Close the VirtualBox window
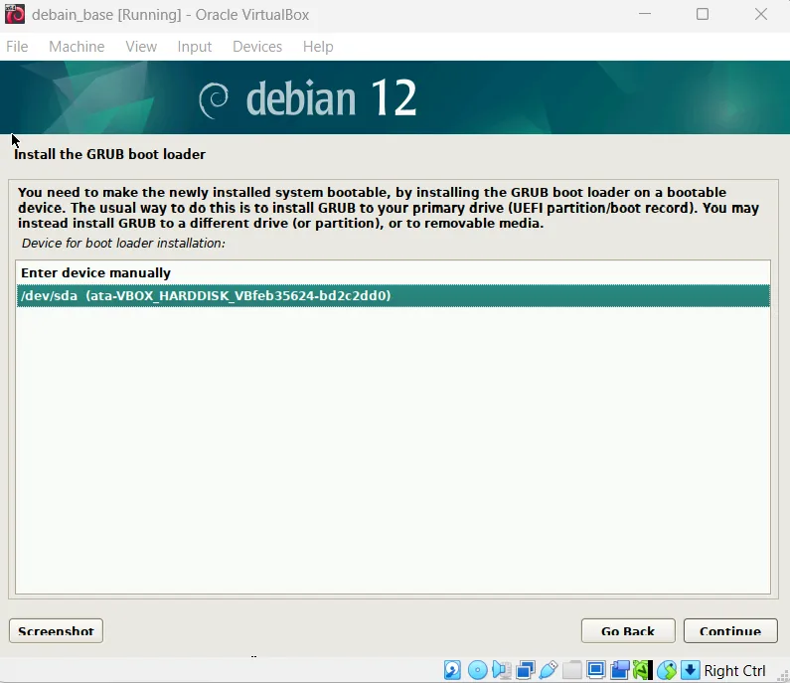 point(761,14)
